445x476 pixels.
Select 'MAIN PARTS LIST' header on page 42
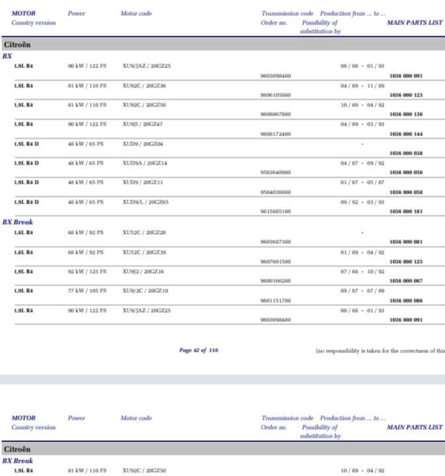415,22
